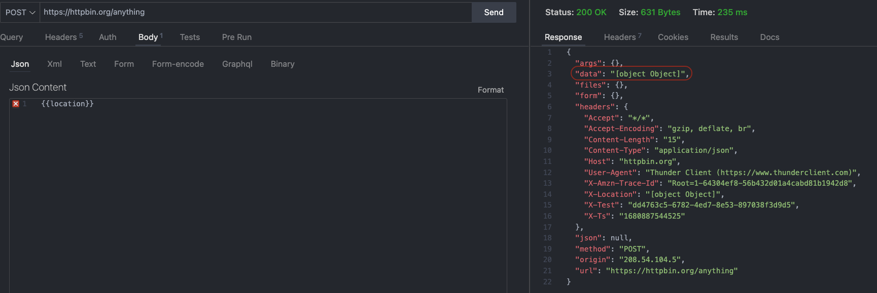
Task: Send the request with the Send button
Action: pyautogui.click(x=494, y=12)
